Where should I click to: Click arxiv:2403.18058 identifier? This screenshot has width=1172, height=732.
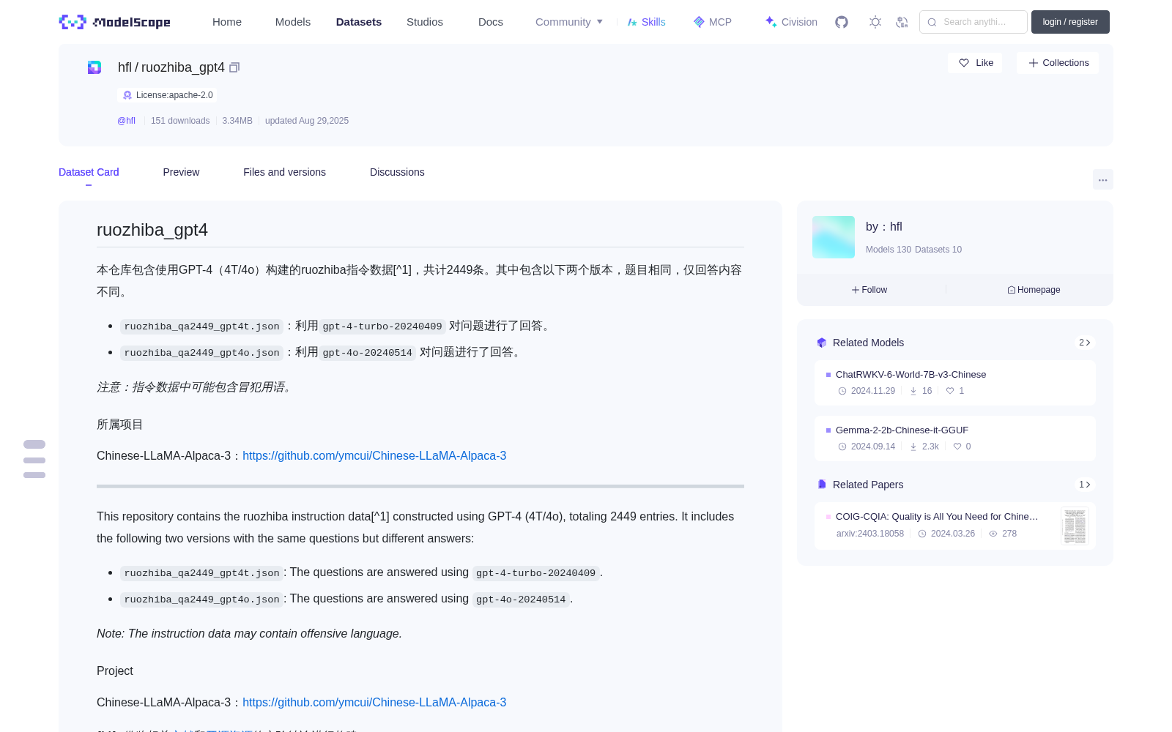(870, 534)
